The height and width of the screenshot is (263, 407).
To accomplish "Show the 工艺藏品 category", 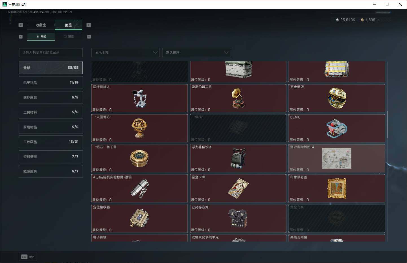I will click(51, 142).
